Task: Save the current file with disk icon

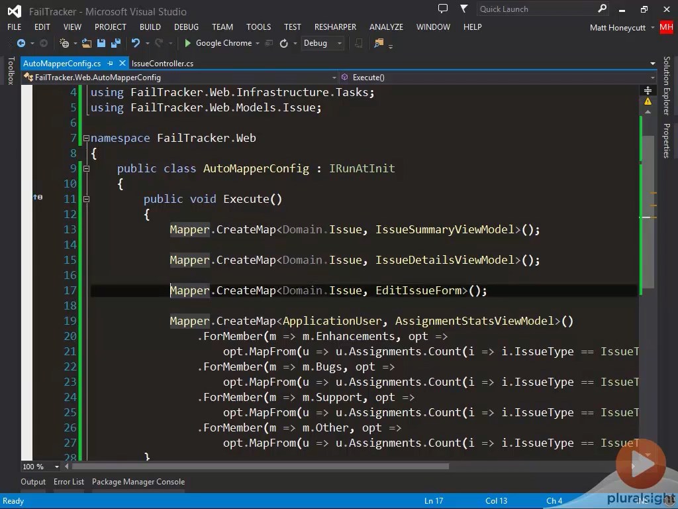Action: (x=101, y=43)
